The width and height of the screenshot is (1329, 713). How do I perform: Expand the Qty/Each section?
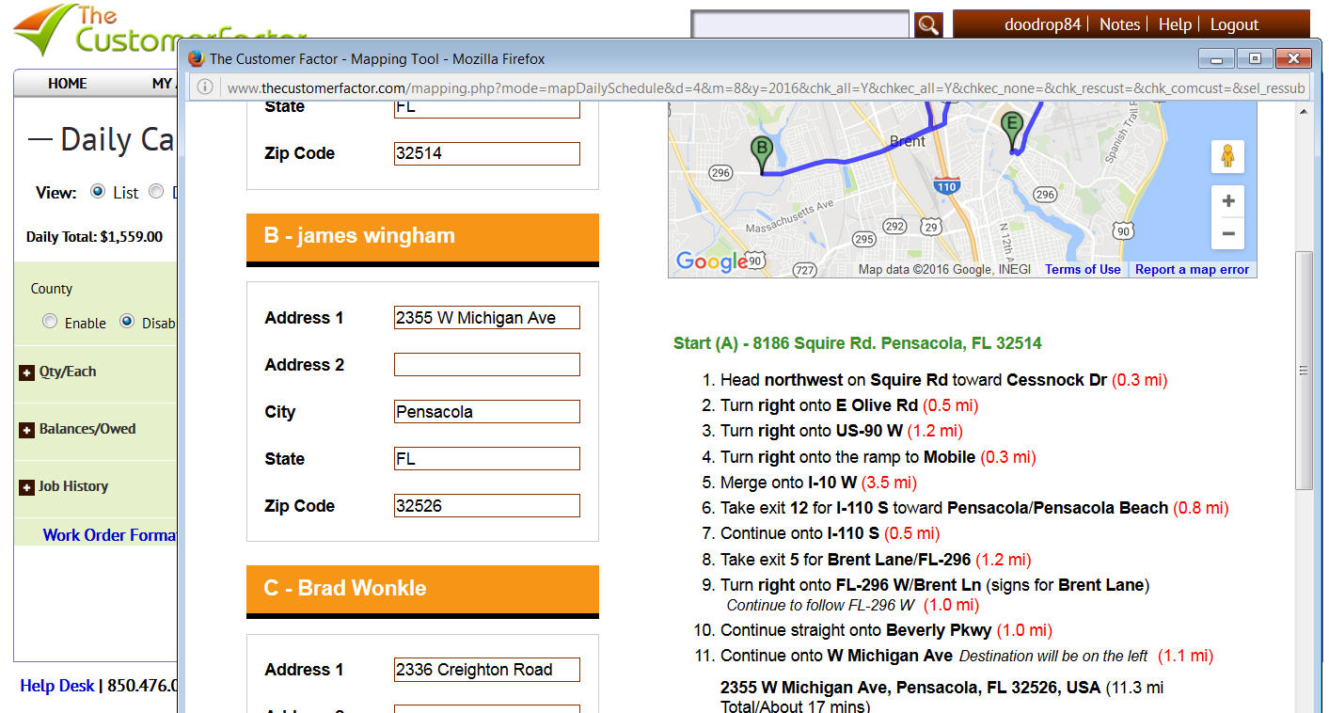27,372
